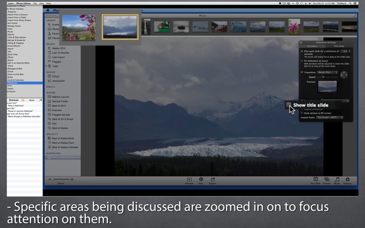Click the Sample Folder folder icon
365x228 pixels.
(49, 101)
